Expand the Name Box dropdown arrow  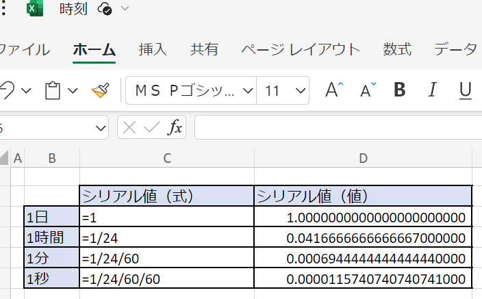(101, 127)
